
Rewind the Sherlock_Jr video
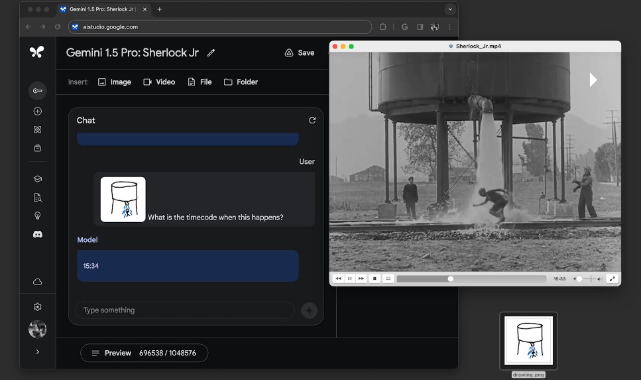point(338,279)
